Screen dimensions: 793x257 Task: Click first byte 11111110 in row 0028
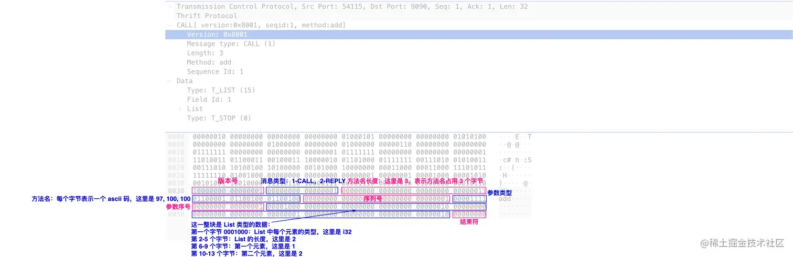[209, 175]
